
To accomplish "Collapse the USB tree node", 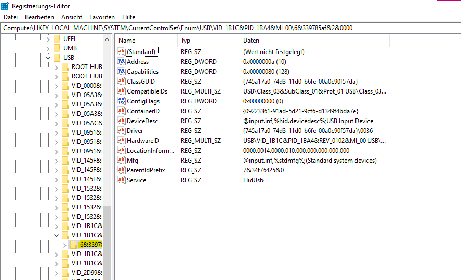I will pyautogui.click(x=48, y=58).
